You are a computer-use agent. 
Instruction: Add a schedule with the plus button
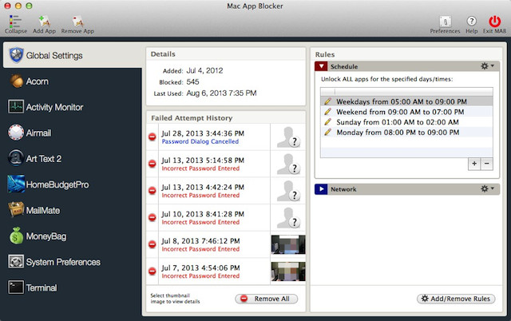[474, 164]
